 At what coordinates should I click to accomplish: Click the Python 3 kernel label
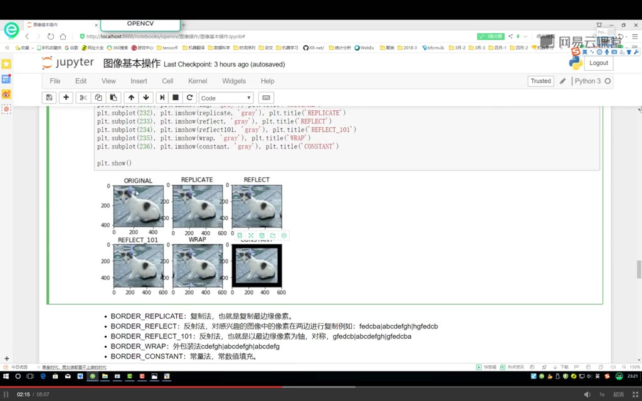(x=587, y=81)
